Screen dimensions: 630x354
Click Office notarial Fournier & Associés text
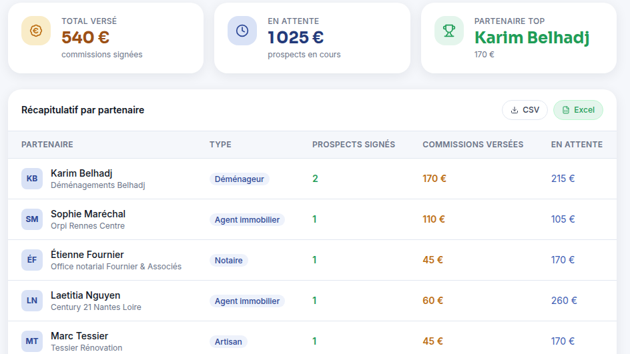pos(116,267)
